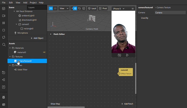Open the Edit menu
Viewport: 187px width, 108px height.
(11, 2)
